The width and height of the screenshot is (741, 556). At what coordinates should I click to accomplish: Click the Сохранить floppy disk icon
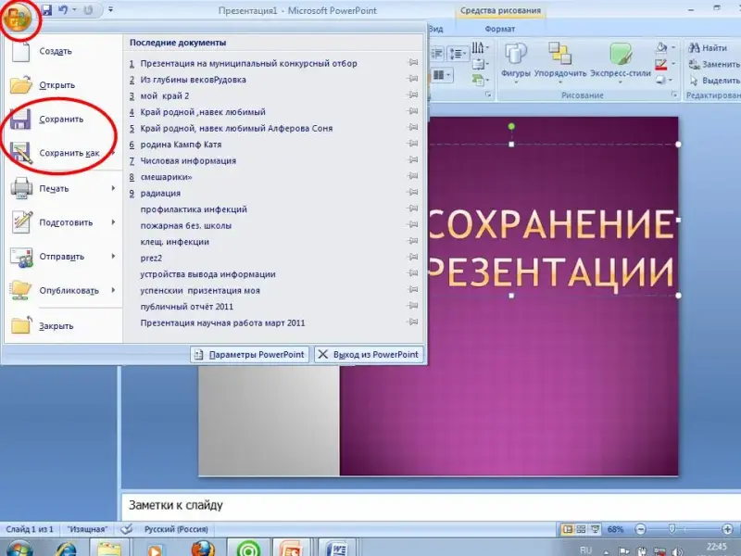click(21, 120)
